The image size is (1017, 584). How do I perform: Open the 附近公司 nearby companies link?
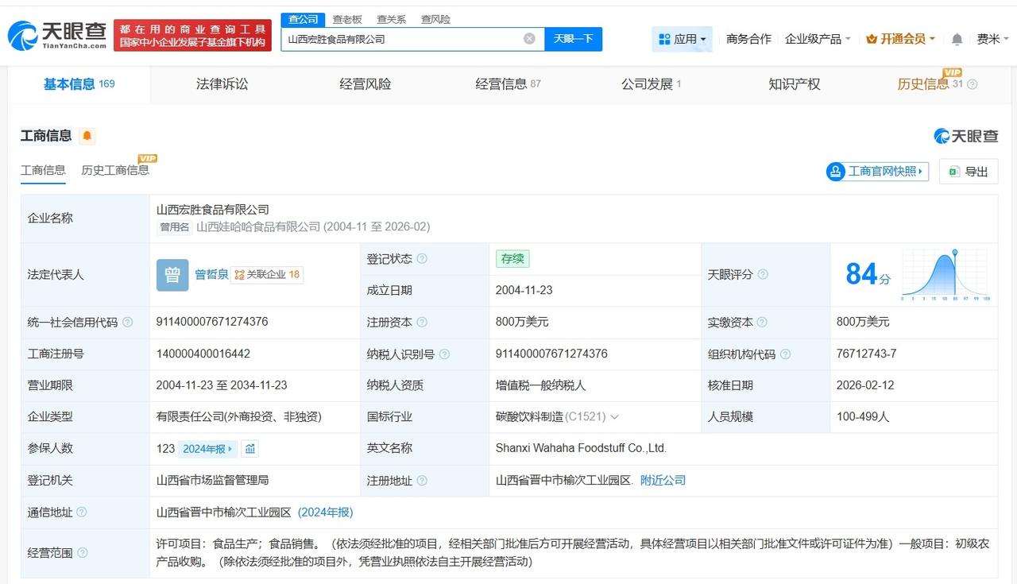coord(663,481)
